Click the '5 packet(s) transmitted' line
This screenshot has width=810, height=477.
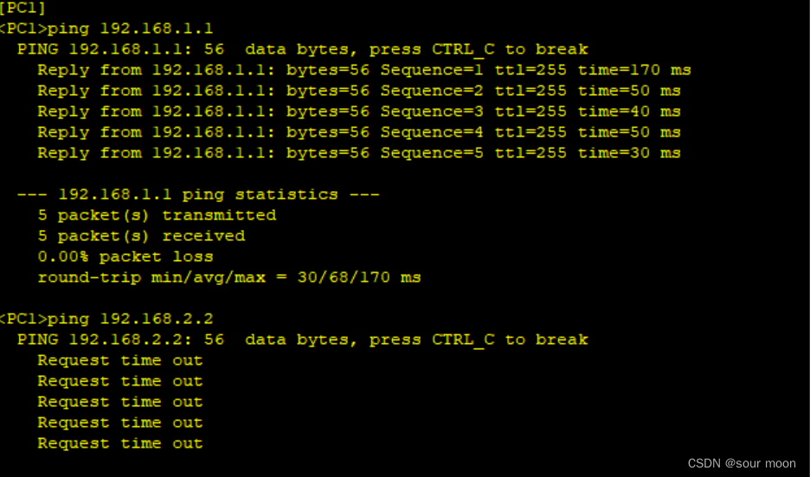point(157,215)
